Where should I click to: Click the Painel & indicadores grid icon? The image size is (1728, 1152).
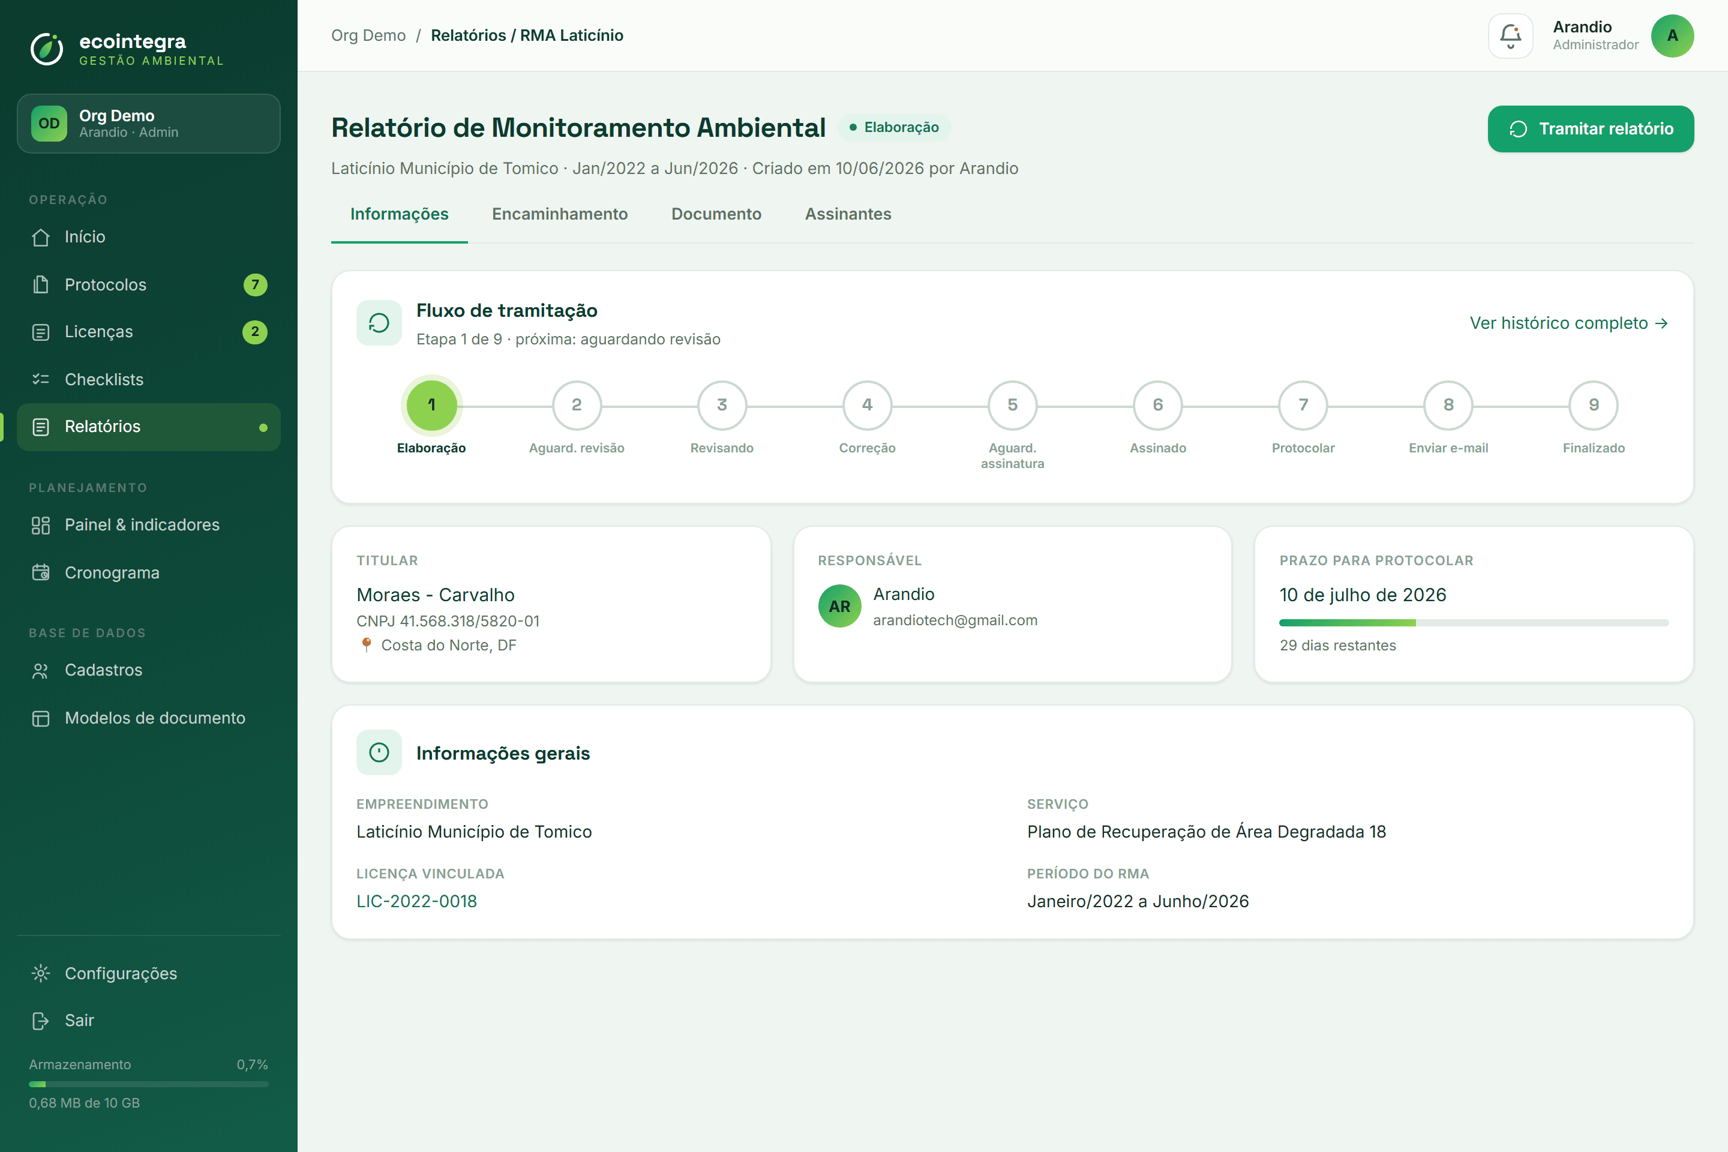[41, 526]
